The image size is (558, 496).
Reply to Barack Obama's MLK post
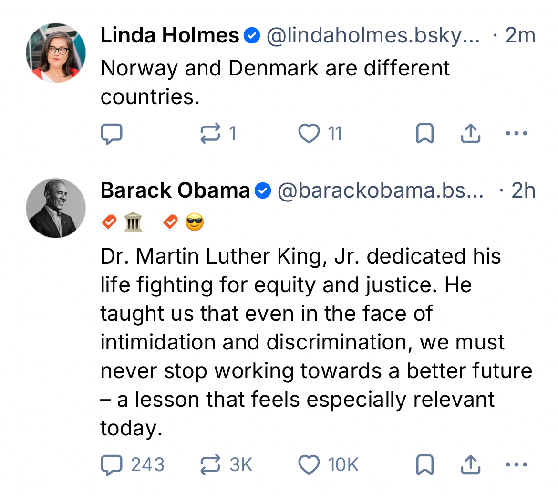[x=112, y=464]
